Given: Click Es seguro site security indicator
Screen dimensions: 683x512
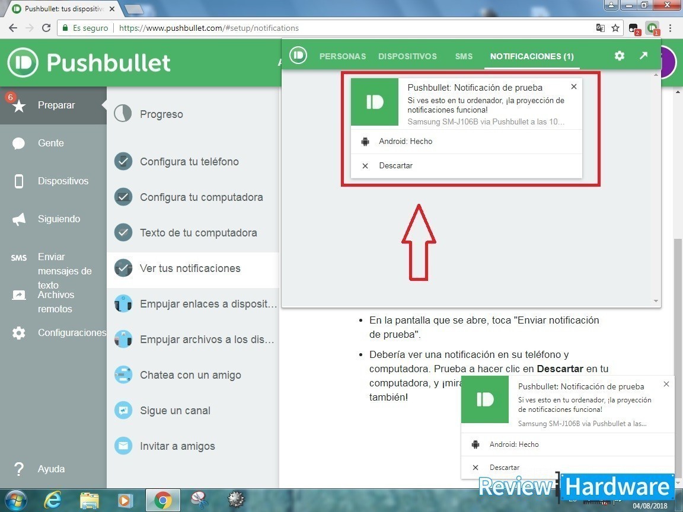Looking at the screenshot, I should pyautogui.click(x=85, y=28).
